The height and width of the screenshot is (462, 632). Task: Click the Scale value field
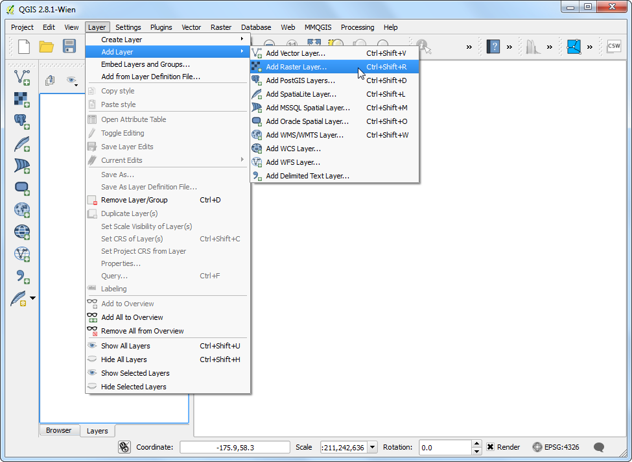pos(344,448)
